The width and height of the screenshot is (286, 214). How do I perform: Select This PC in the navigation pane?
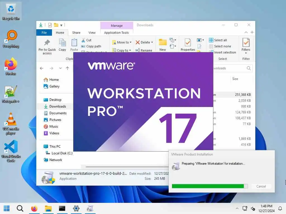[x=55, y=147]
